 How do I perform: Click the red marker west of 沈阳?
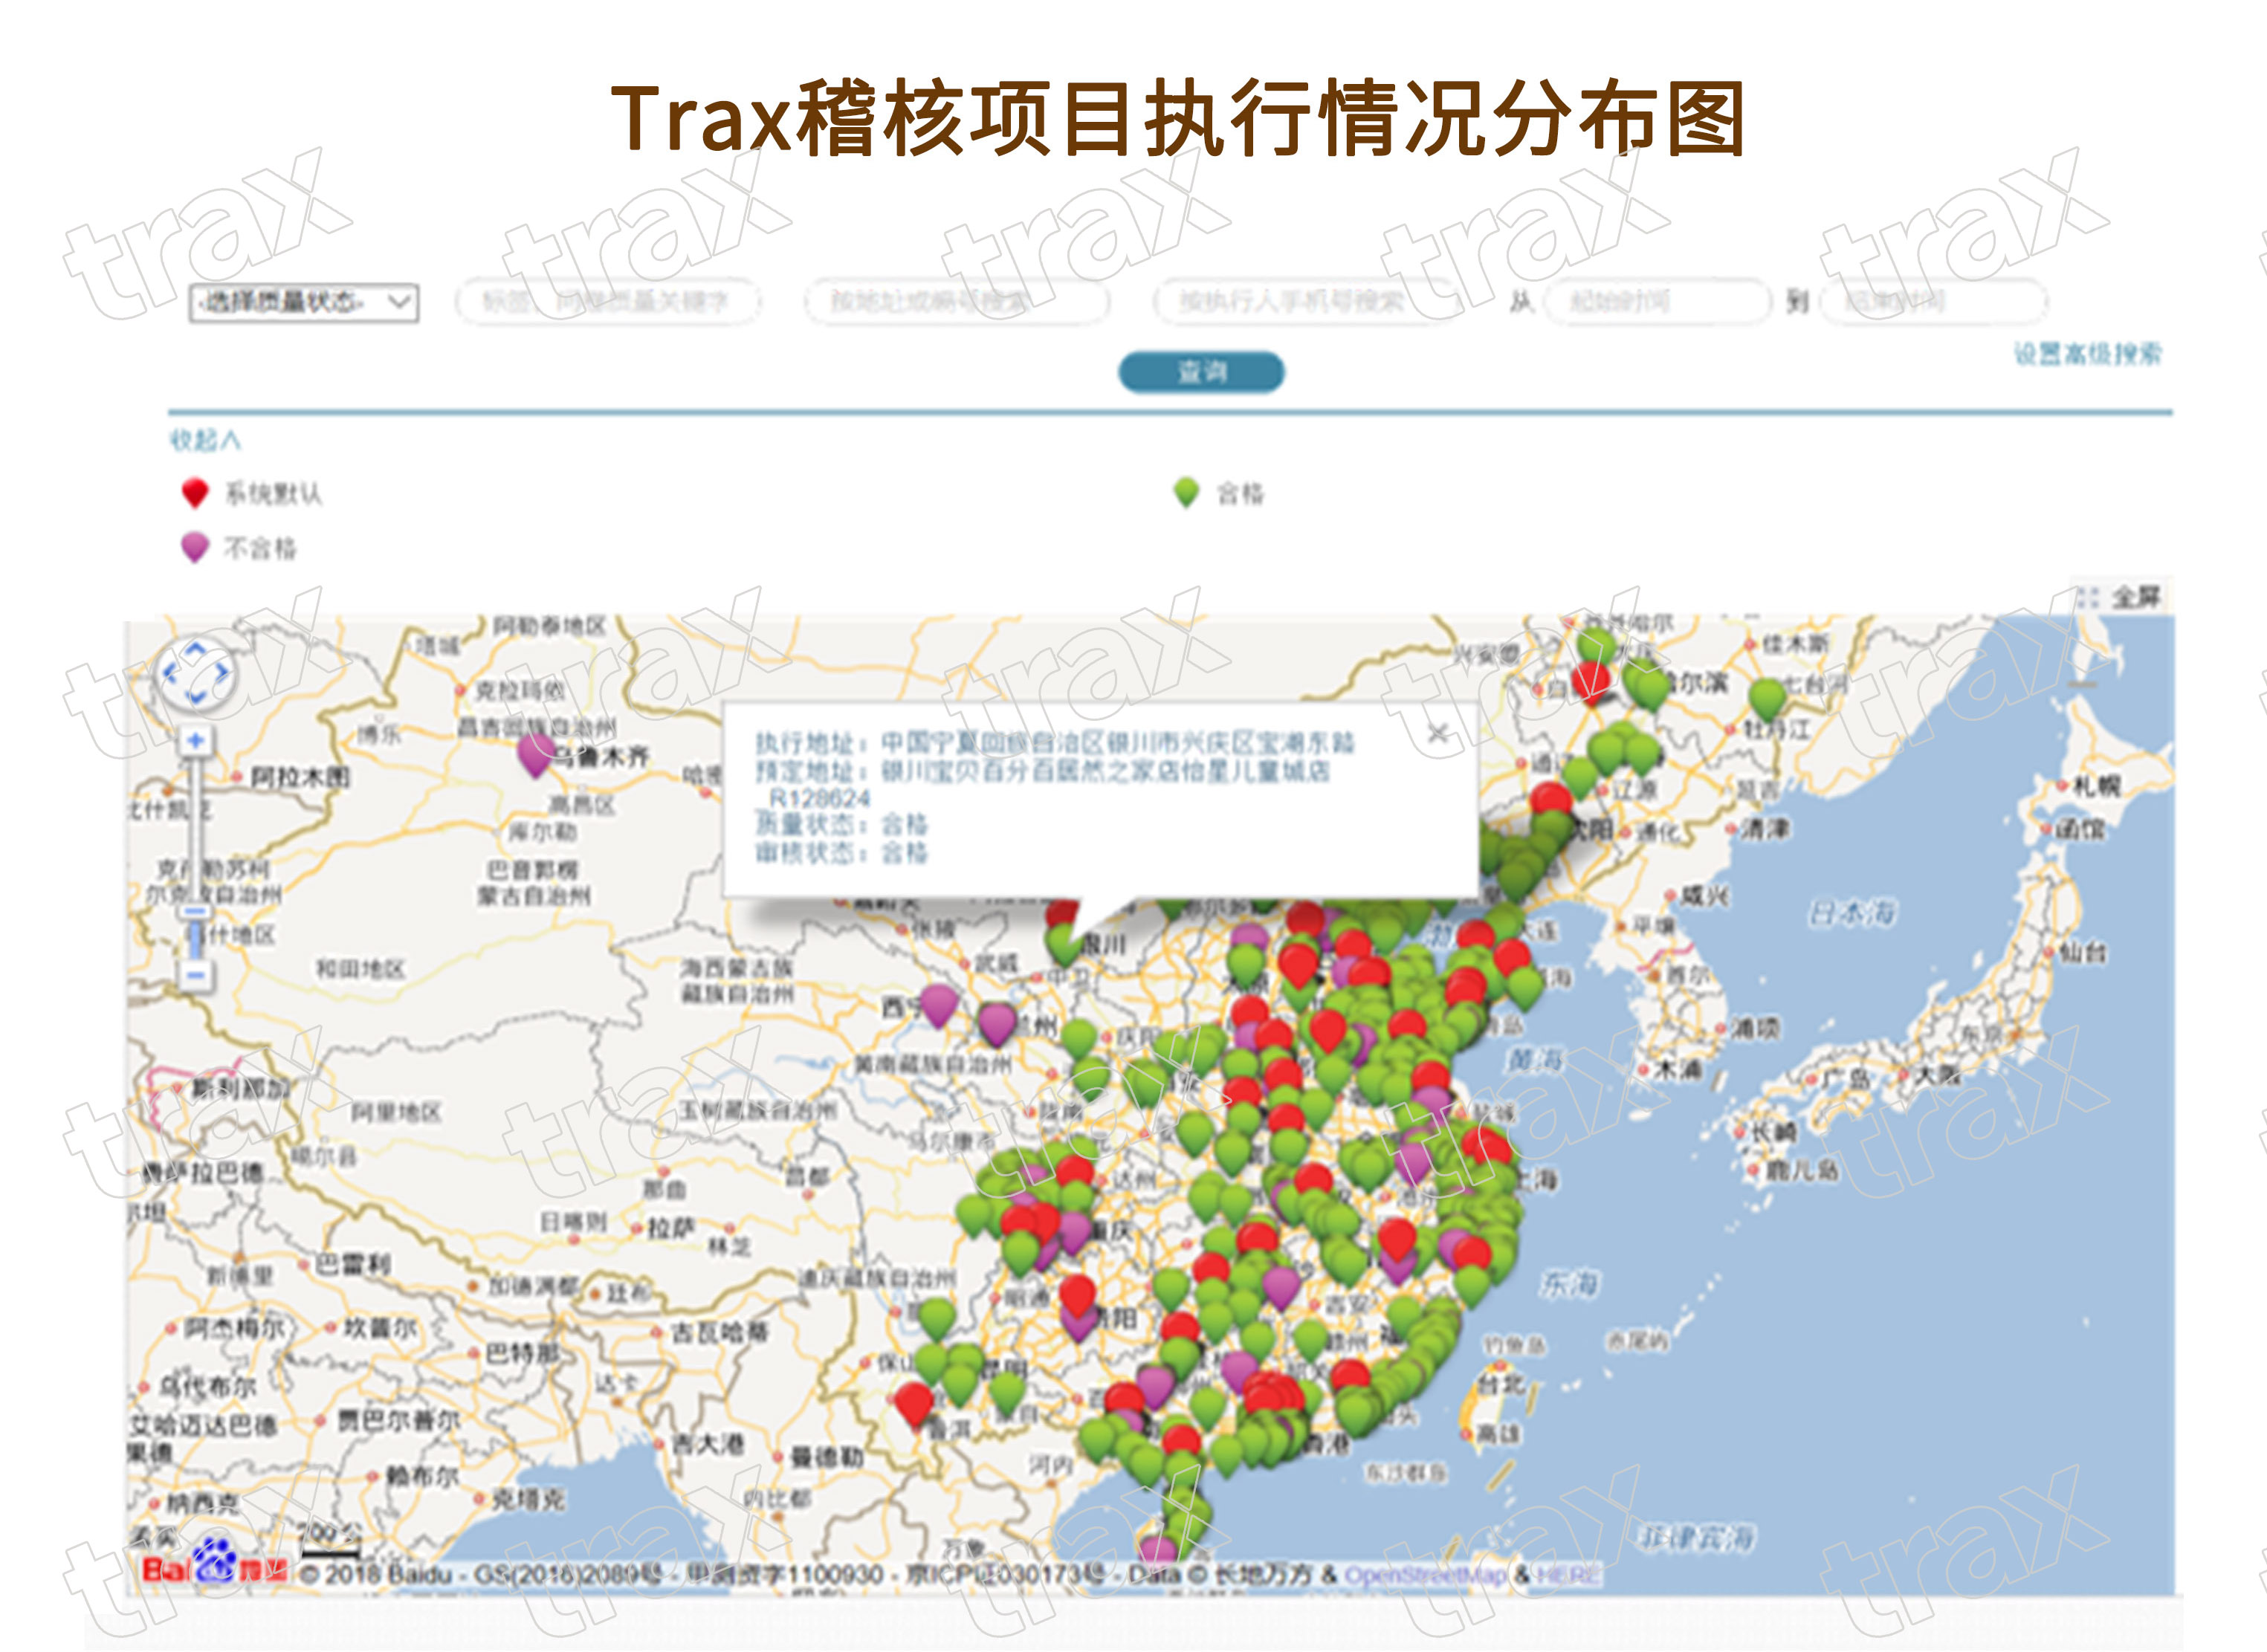tap(1551, 800)
